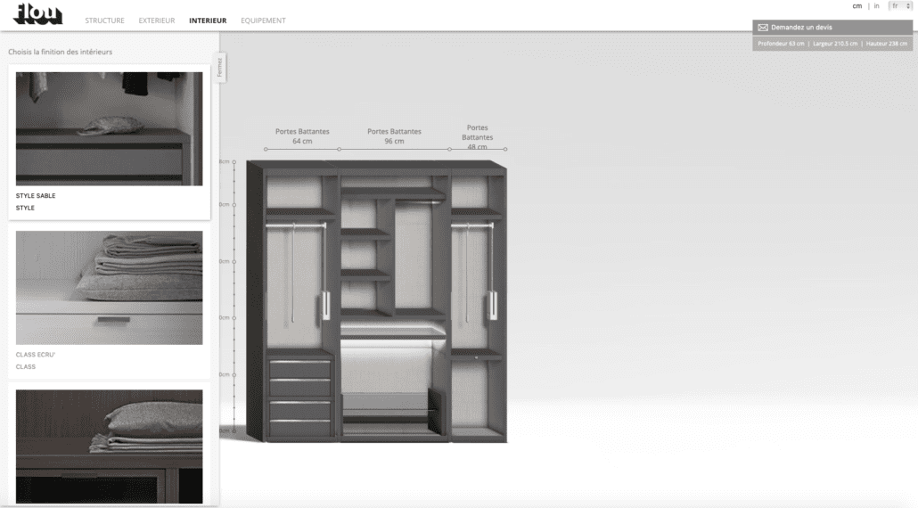Select the left module hanging rail
The width and height of the screenshot is (918, 508).
296,225
